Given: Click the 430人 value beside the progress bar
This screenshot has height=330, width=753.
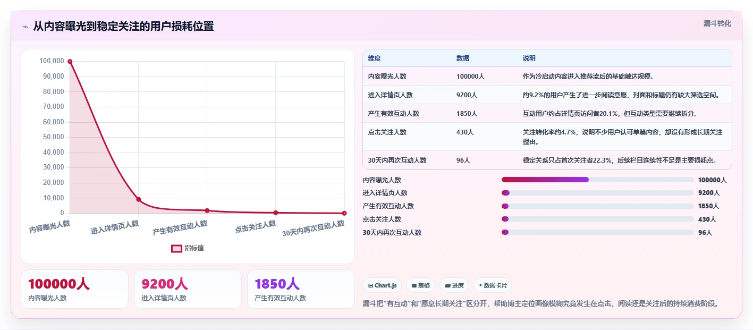Looking at the screenshot, I should 707,219.
